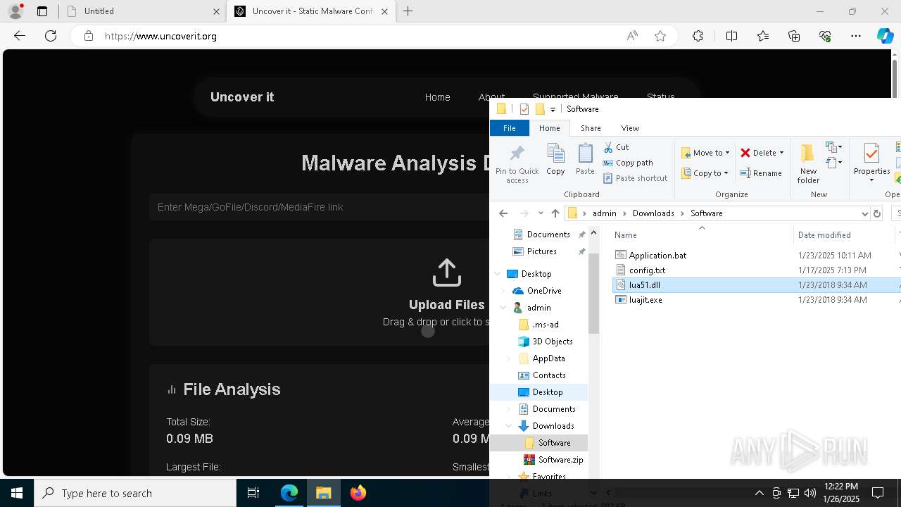
Task: Collapse Desktop tree node
Action: point(498,274)
